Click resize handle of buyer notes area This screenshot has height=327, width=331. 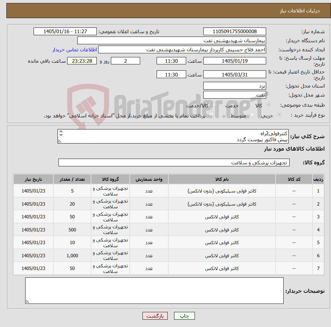pyautogui.click(x=27, y=302)
